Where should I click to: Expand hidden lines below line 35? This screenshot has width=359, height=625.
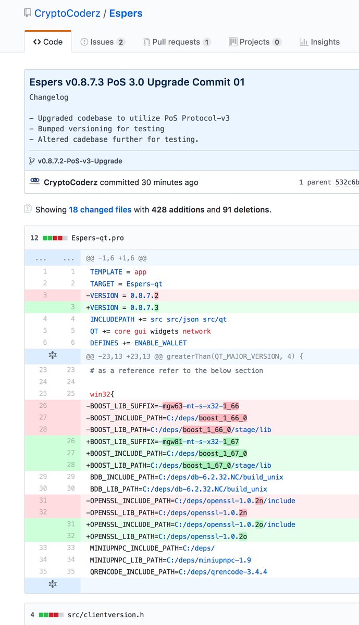coord(53,585)
